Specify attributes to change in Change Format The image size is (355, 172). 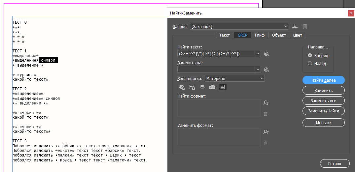266,132
